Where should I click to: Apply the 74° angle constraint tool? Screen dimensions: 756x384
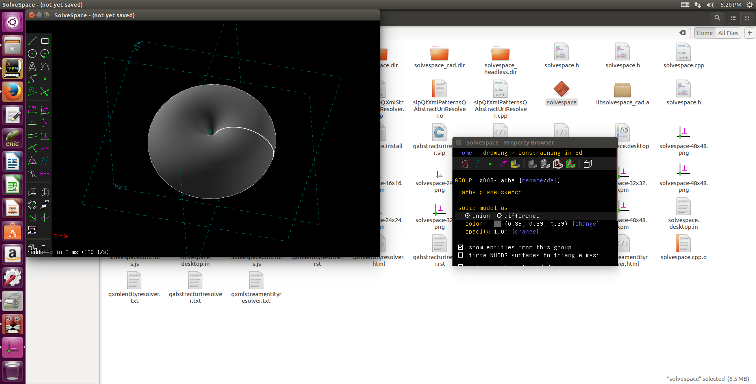pos(45,110)
